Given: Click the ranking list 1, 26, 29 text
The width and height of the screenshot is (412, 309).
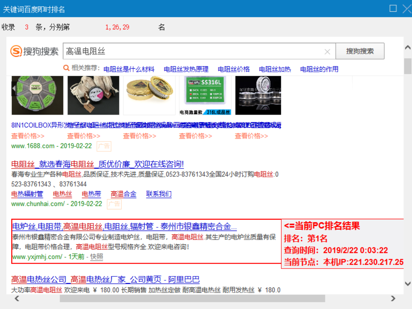Looking at the screenshot, I should (x=117, y=27).
